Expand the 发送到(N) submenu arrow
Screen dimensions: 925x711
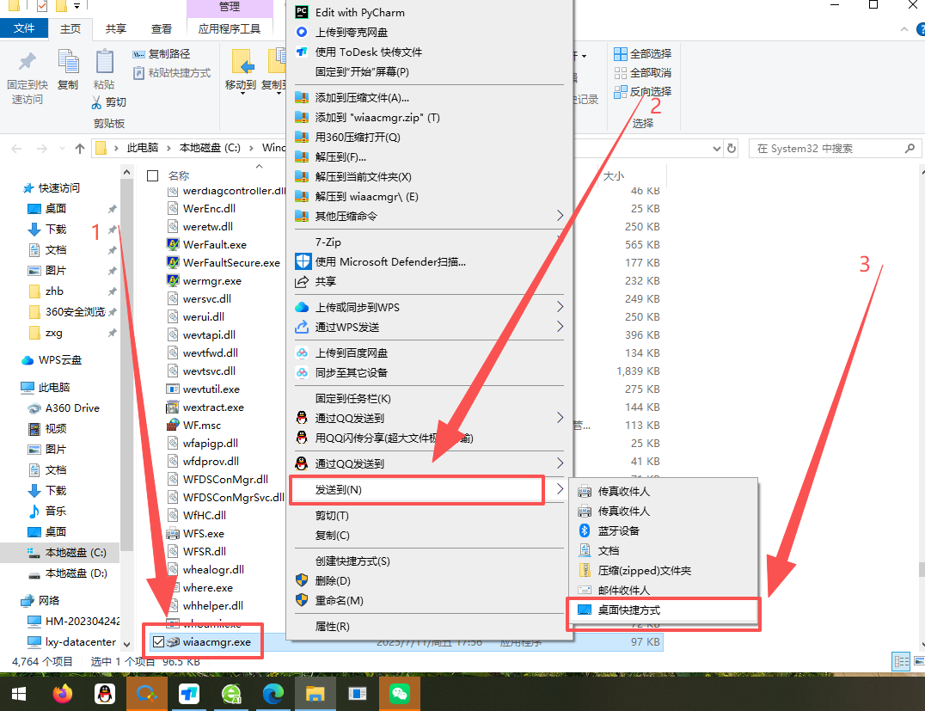pos(560,489)
